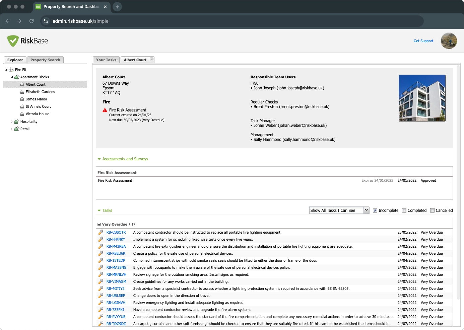
Task: Collapse the Very Overdue group
Action: (x=99, y=225)
